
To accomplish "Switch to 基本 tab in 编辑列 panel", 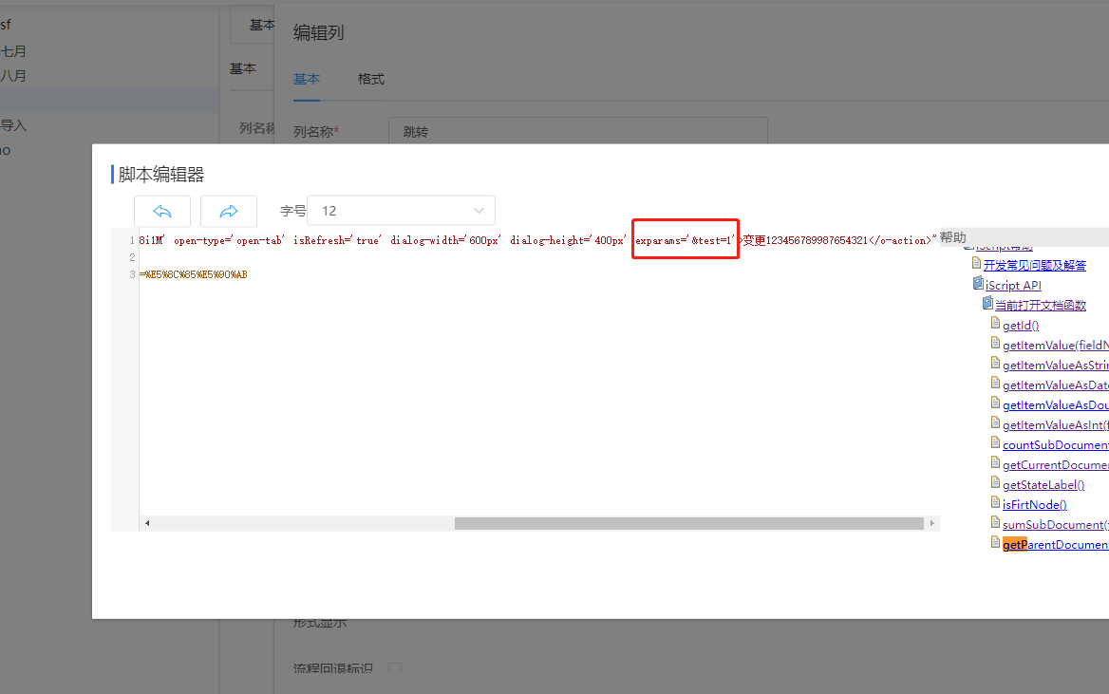I will tap(307, 79).
